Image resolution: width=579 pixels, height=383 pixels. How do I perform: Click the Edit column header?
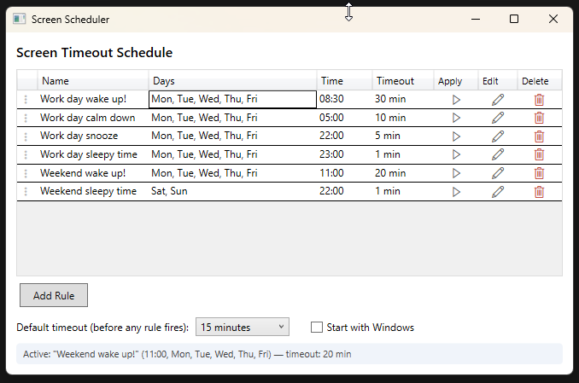point(498,81)
